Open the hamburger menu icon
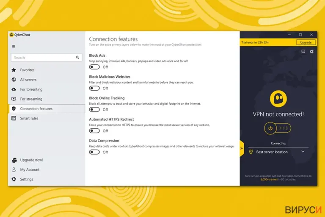325x217 pixels. 14,47
